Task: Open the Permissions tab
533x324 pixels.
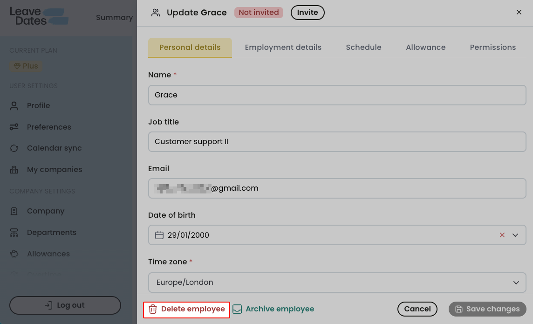Action: coord(492,47)
